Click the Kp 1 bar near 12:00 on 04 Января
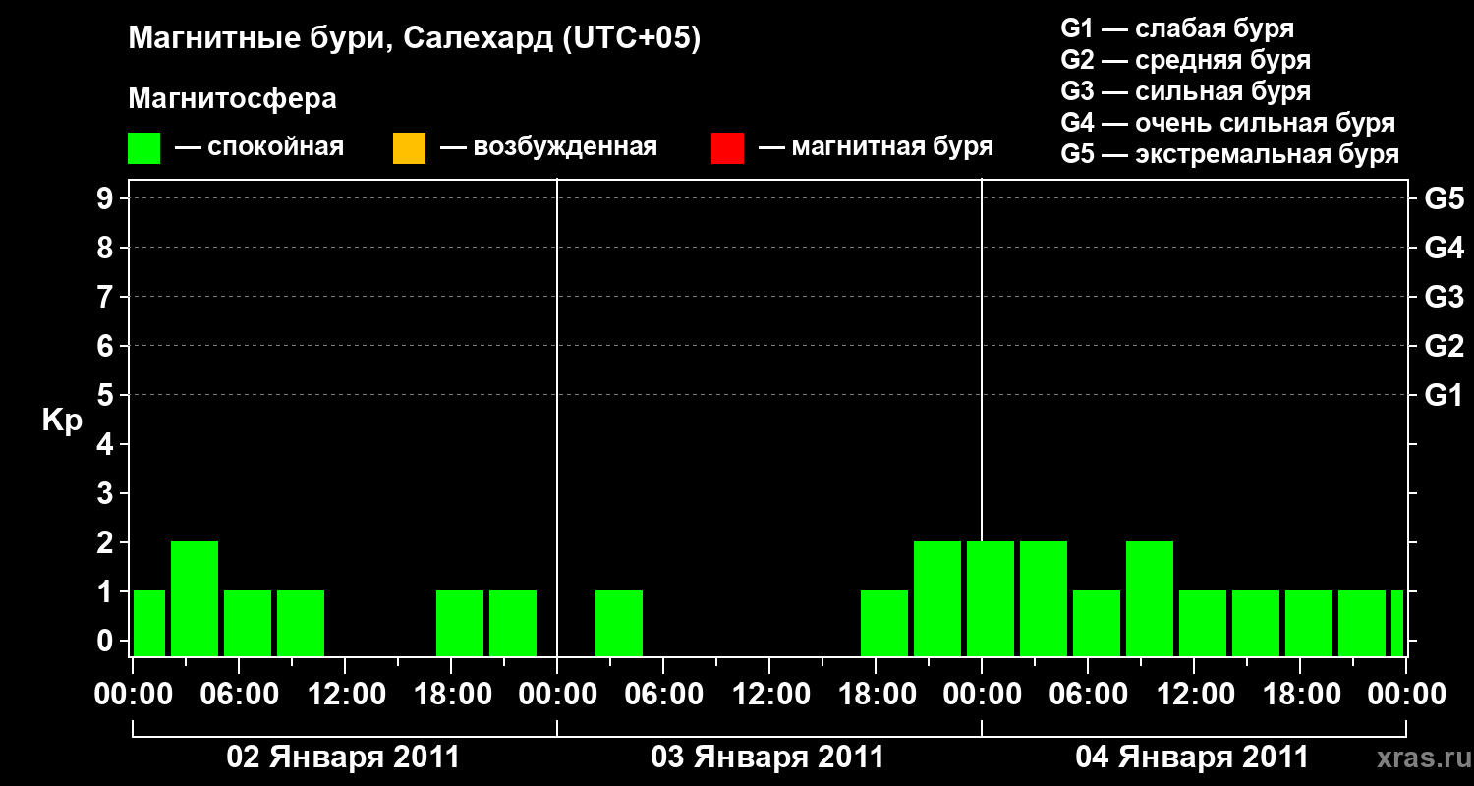This screenshot has width=1474, height=786. tap(1203, 623)
